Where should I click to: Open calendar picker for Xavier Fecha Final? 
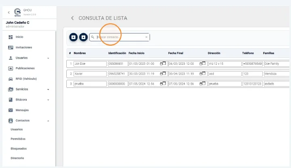[x=202, y=74]
